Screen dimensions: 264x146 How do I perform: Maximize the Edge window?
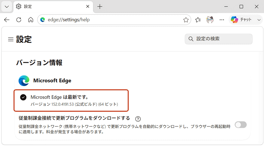coord(241,7)
